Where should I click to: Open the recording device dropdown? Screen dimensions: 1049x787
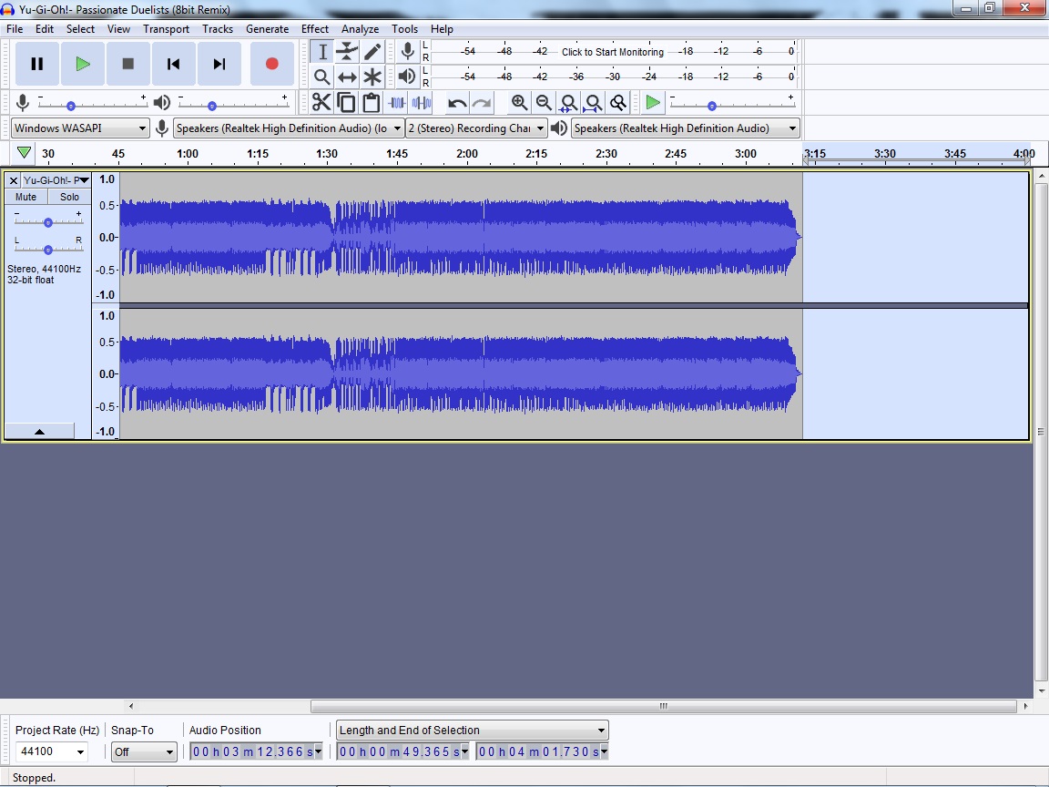pos(289,128)
